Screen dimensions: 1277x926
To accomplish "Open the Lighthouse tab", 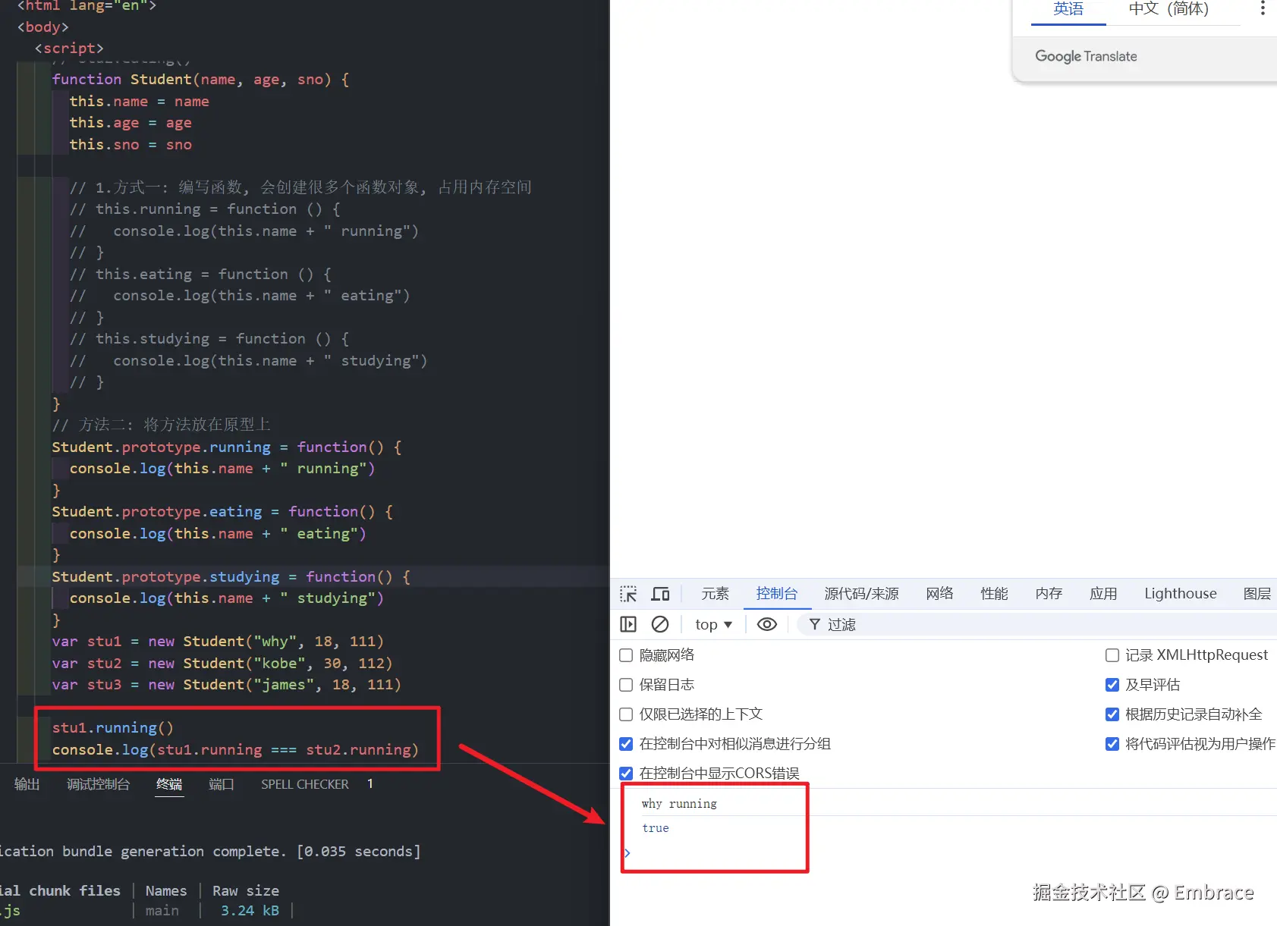I will pyautogui.click(x=1180, y=594).
